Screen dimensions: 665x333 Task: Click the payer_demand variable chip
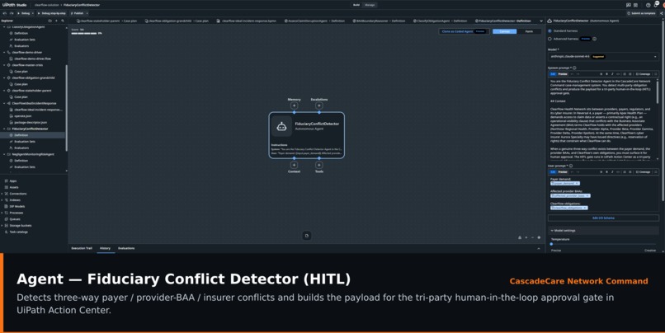point(565,184)
